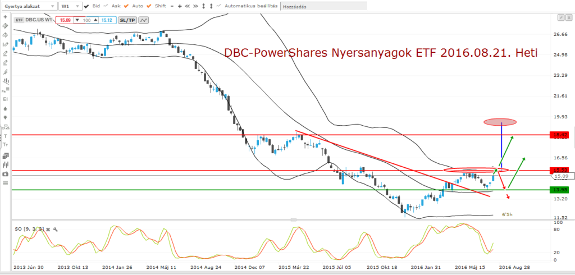Jump chart forward with double right arrows
This screenshot has width=575, height=275.
pos(195,6)
